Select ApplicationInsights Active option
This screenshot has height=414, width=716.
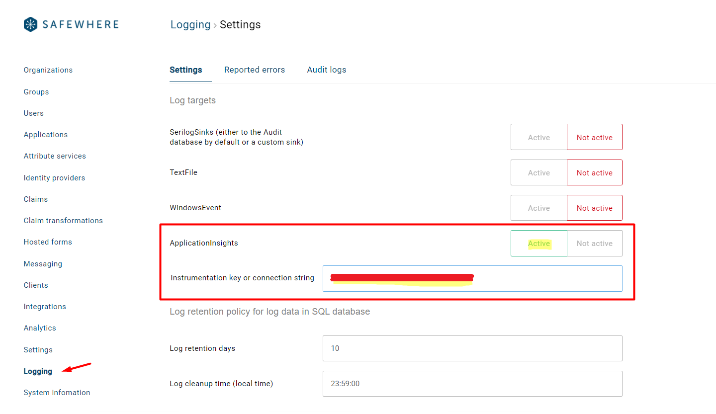pos(538,243)
